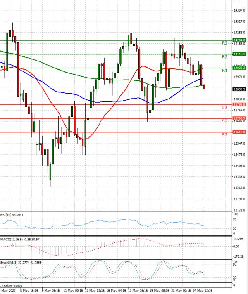Select the 13793.8 support price tag

pyautogui.click(x=239, y=105)
